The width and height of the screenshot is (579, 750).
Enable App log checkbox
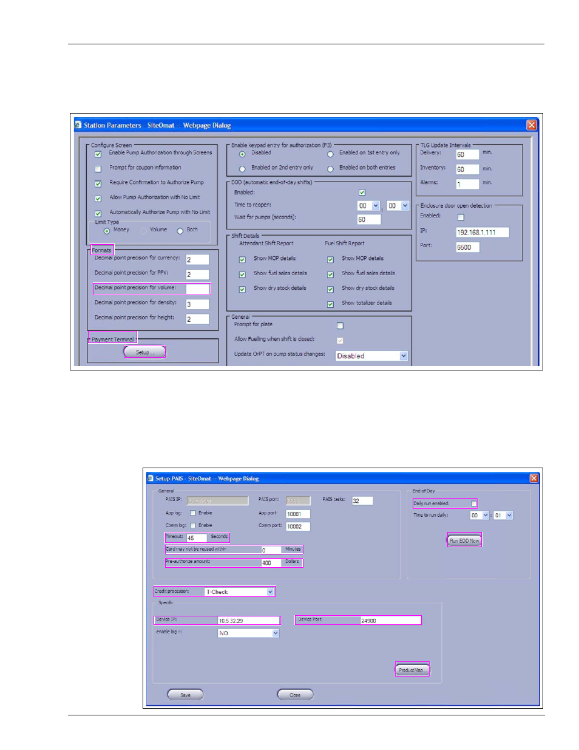click(x=193, y=513)
